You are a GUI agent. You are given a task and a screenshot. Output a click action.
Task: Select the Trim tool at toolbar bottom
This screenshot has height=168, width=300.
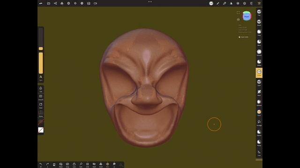[259, 153]
